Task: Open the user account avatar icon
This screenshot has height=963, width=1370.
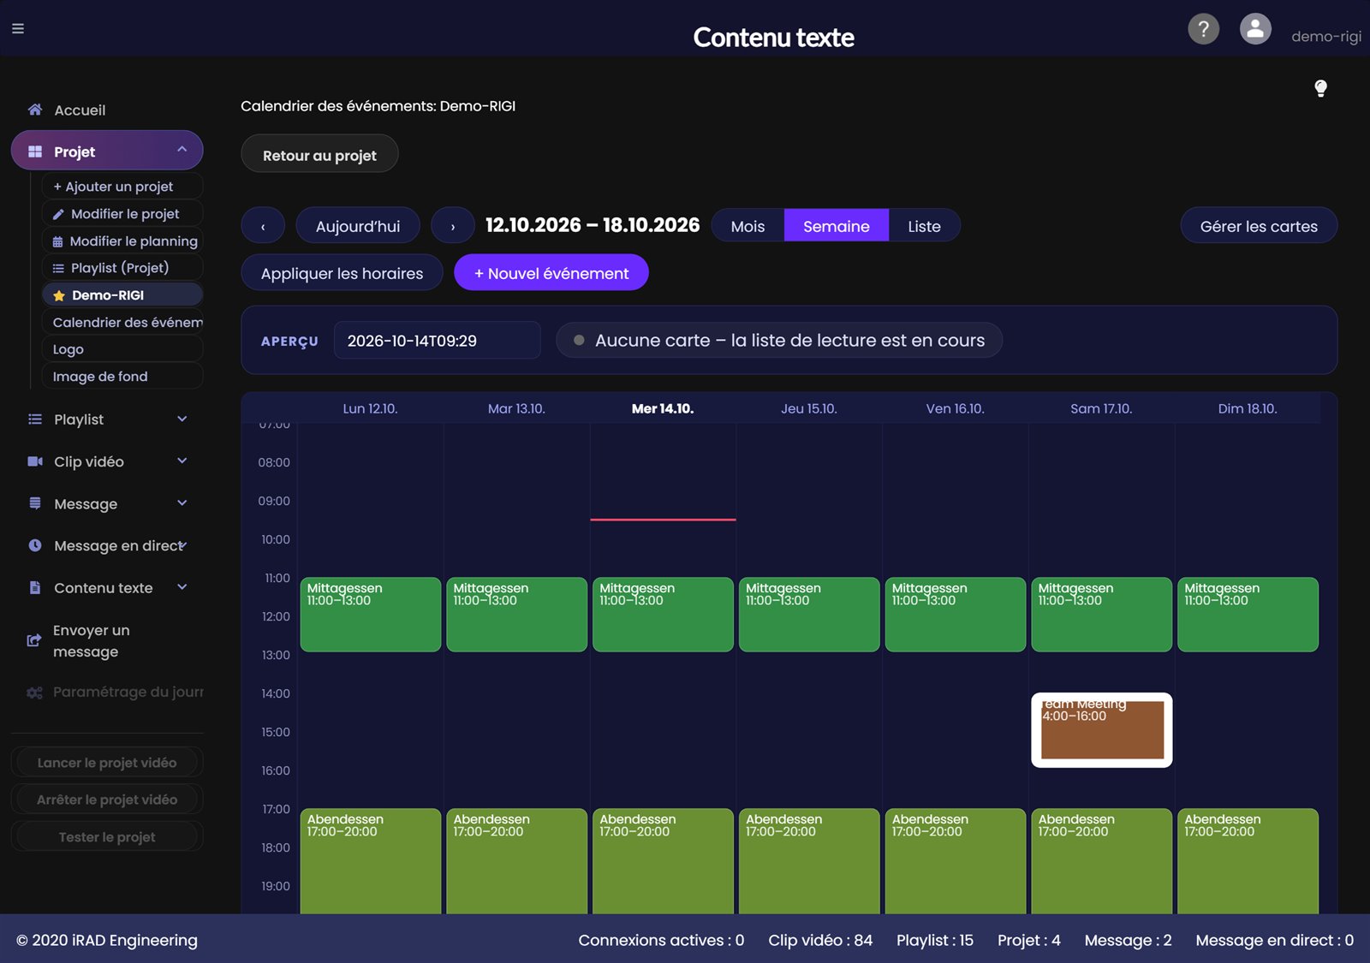Action: pos(1255,29)
